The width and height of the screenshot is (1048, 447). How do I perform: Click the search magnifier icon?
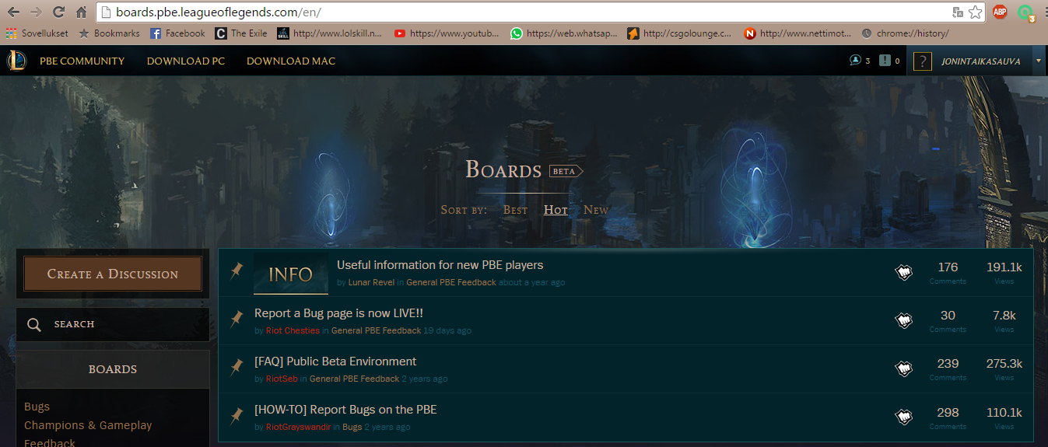33,324
